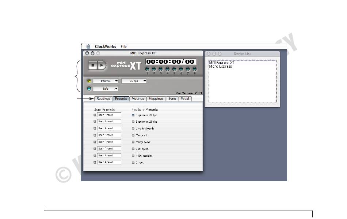This screenshot has height=219, width=347.
Task: Select the Sequencer 30 fps factory preset
Action: pos(133,115)
